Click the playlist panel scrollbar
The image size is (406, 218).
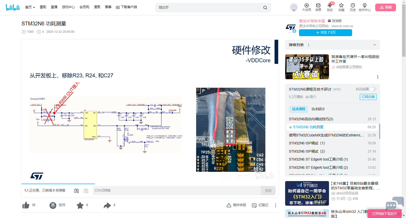pos(379,131)
